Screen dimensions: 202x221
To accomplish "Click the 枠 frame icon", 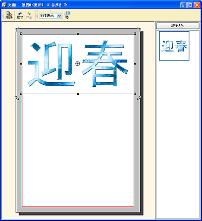I will [x=67, y=15].
